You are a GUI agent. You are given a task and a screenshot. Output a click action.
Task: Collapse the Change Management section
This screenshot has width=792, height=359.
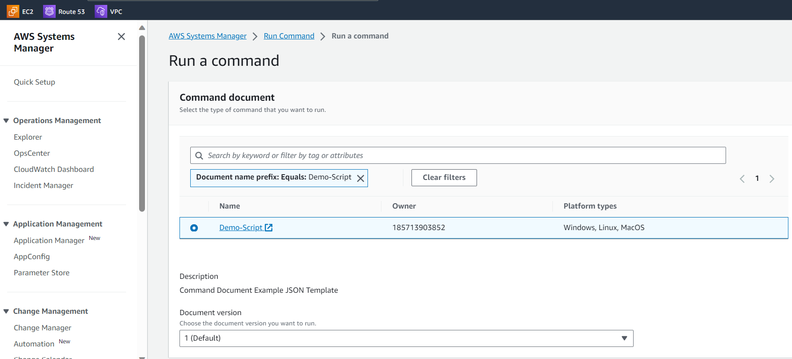pos(6,312)
